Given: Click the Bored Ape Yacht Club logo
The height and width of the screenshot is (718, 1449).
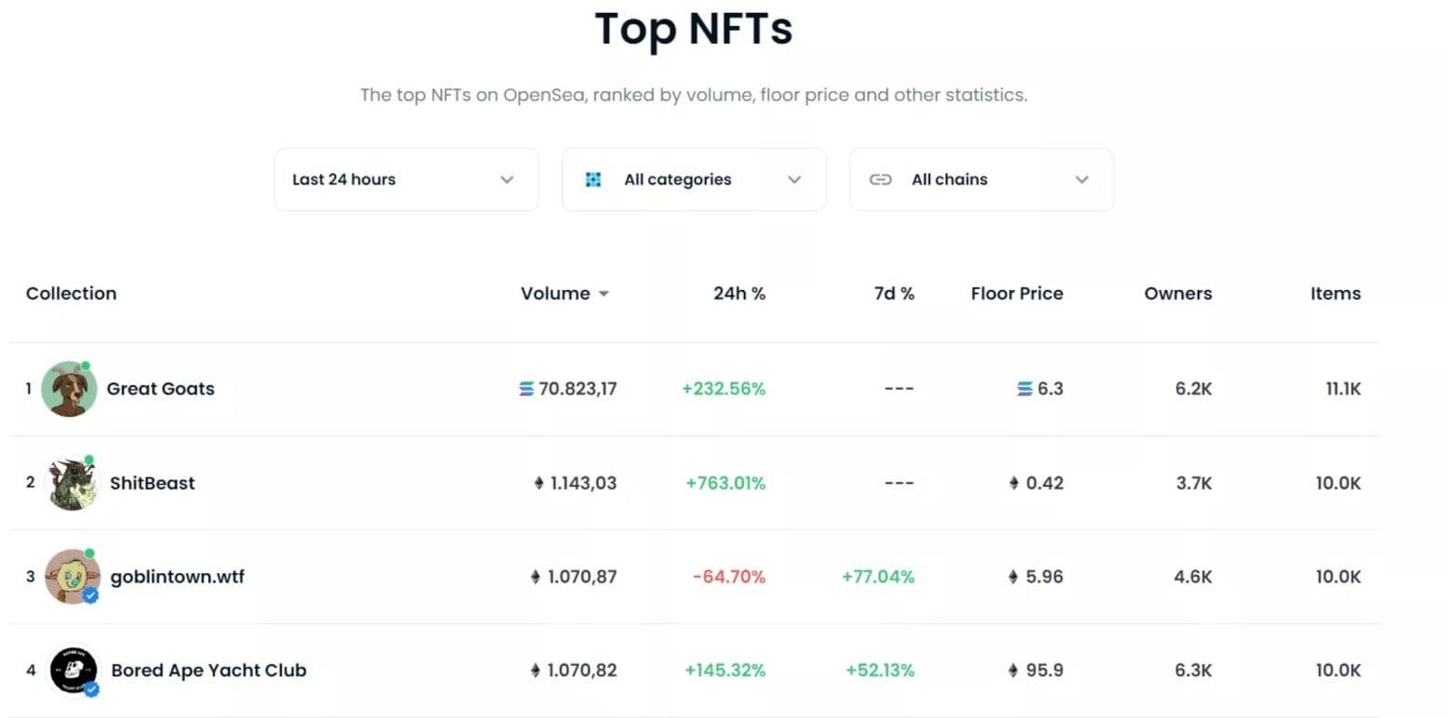Looking at the screenshot, I should [x=73, y=671].
